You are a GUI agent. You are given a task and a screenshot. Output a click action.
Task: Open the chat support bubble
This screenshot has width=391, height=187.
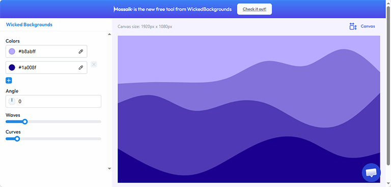(x=371, y=173)
